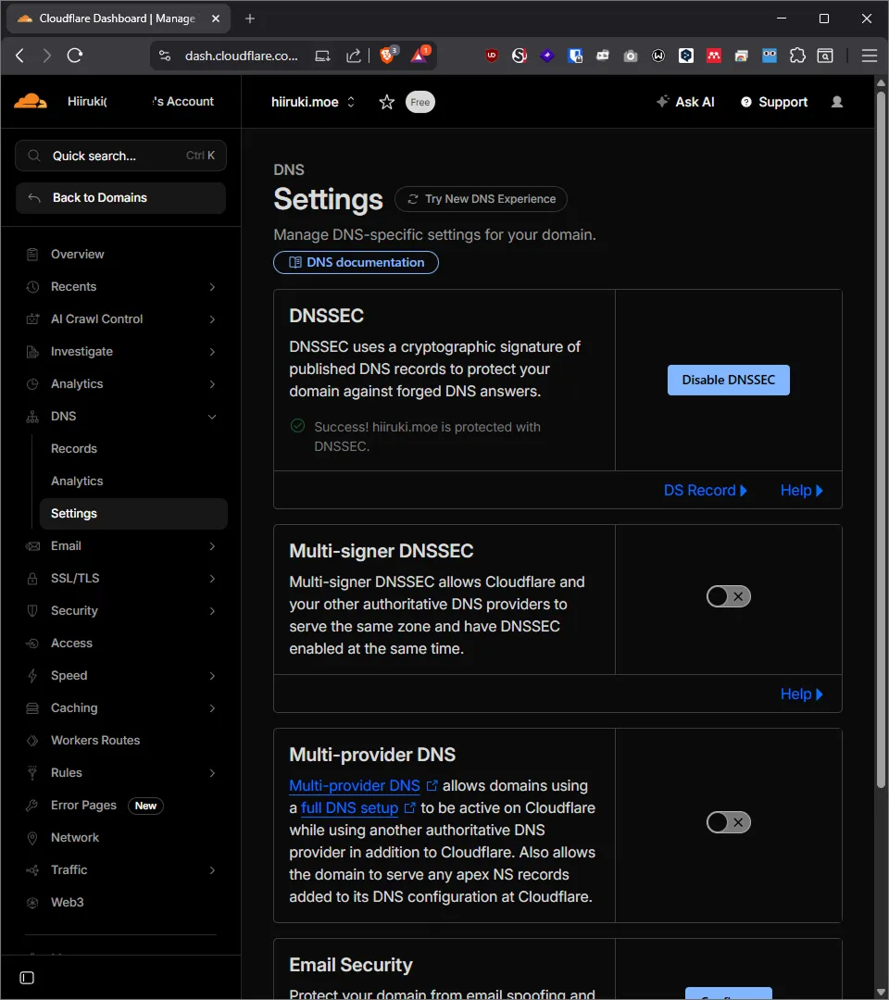Image resolution: width=889 pixels, height=1000 pixels.
Task: Click the sidebar panel search icon in toolbar
Action: (824, 56)
